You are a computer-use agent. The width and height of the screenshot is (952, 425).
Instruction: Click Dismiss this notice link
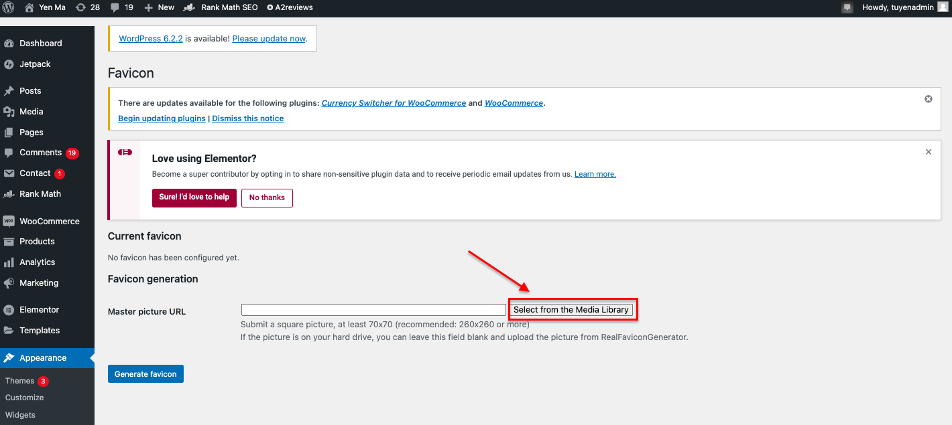[x=248, y=118]
